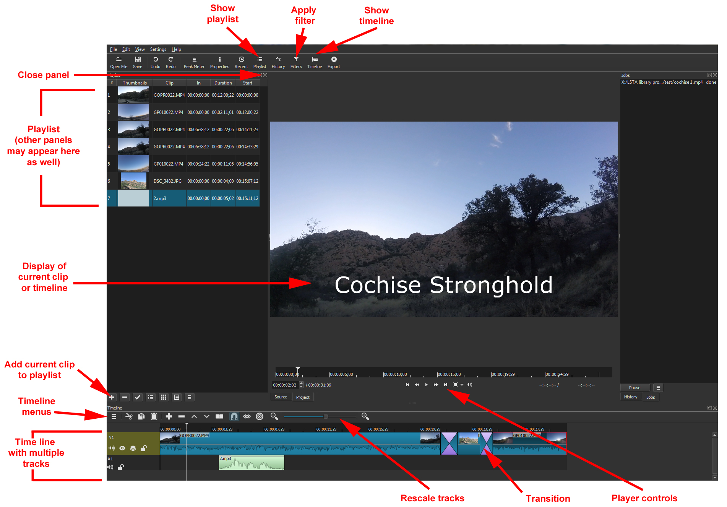Cut a clip with the scissors tool
727x507 pixels.
pos(129,416)
